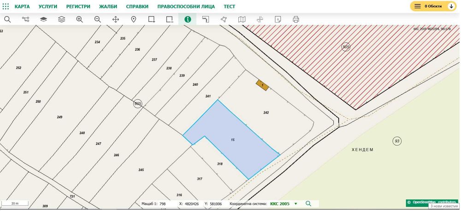Open the search magnifier tool in the toolbar

pyautogui.click(x=8, y=19)
